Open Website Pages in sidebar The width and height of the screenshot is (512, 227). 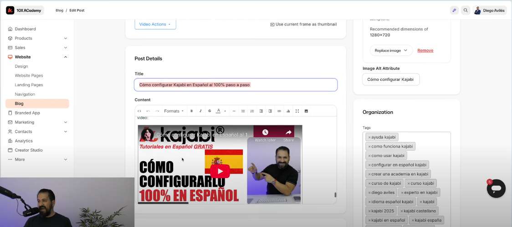click(29, 75)
